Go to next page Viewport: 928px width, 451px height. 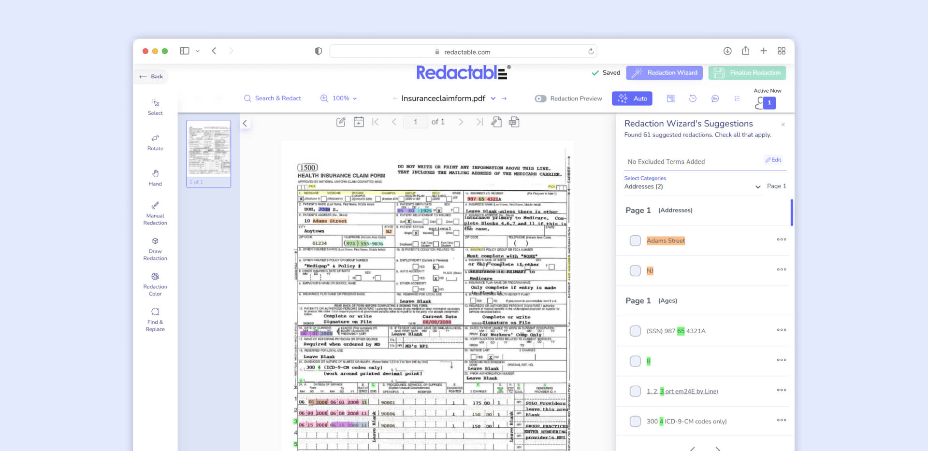click(x=461, y=122)
